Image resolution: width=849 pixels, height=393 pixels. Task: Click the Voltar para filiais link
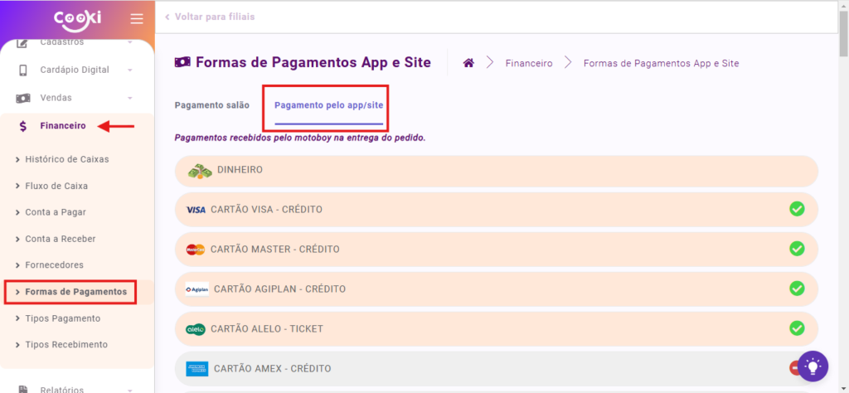click(214, 17)
